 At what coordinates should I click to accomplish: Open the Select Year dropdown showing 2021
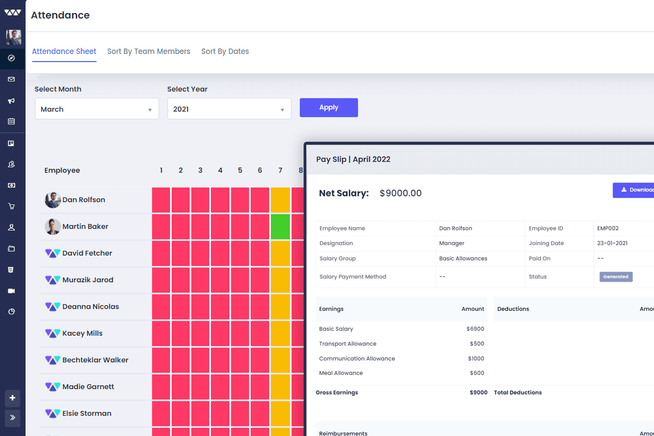(x=229, y=109)
